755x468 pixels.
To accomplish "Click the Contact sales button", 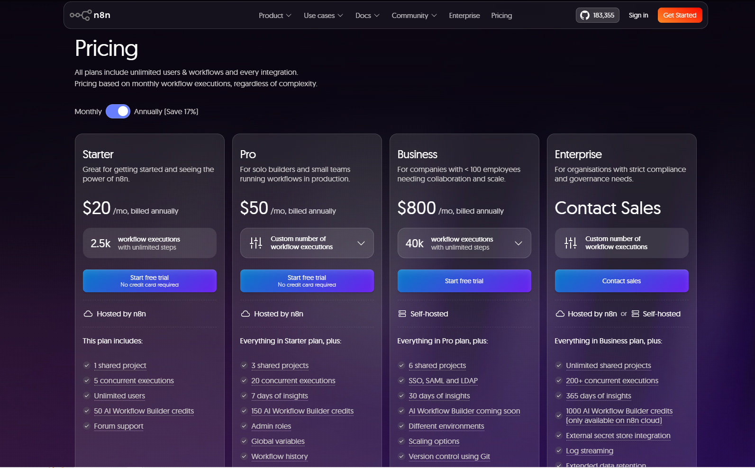I will pyautogui.click(x=622, y=281).
